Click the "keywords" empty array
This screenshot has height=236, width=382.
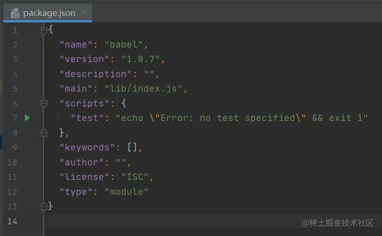coord(133,147)
